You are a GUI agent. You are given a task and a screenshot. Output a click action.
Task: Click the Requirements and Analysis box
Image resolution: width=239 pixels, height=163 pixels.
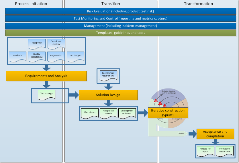(x=46, y=76)
